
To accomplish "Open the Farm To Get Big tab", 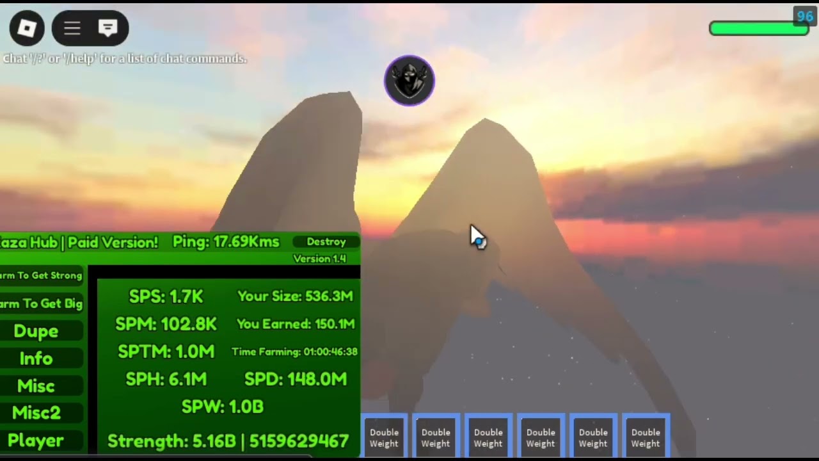I will click(41, 304).
